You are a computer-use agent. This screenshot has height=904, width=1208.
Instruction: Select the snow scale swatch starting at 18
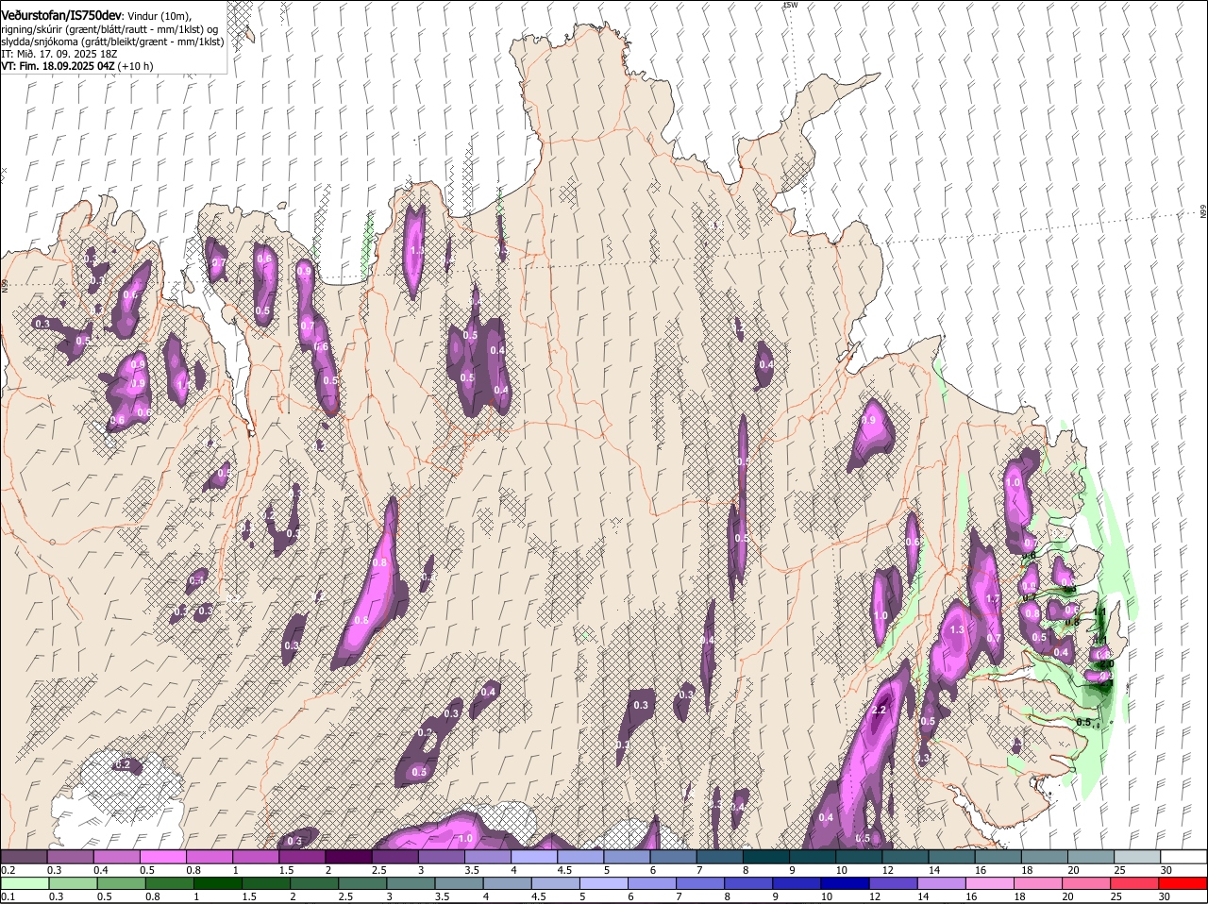coord(1045,857)
